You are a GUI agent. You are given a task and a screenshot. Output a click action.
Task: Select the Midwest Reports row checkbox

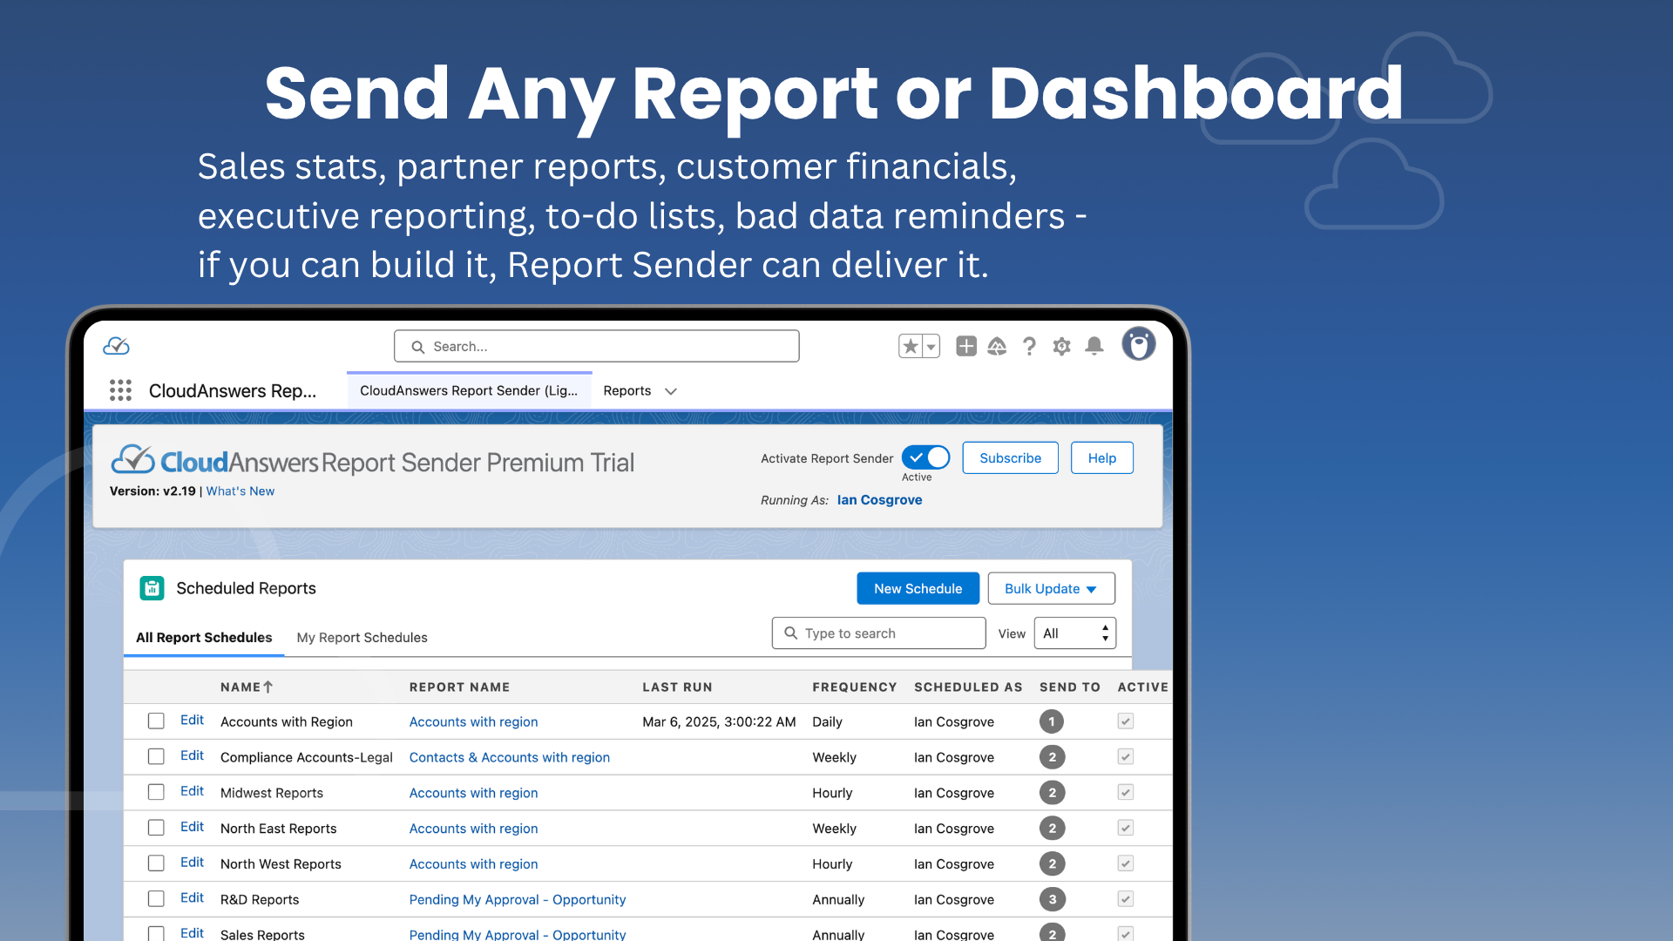[156, 793]
